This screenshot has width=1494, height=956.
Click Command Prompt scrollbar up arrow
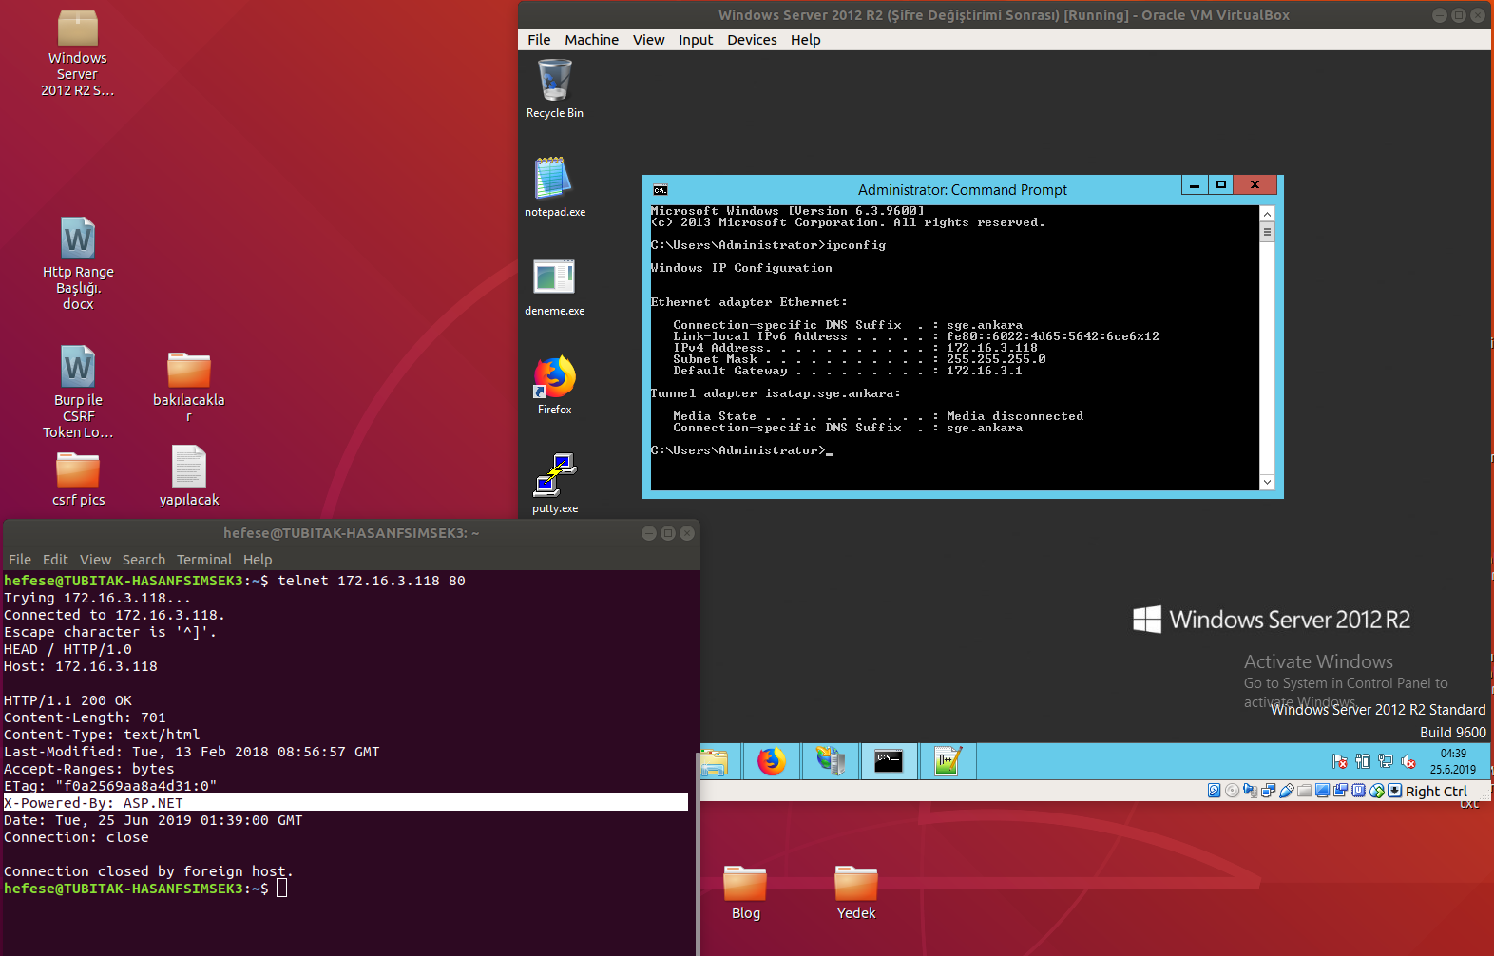1267,213
